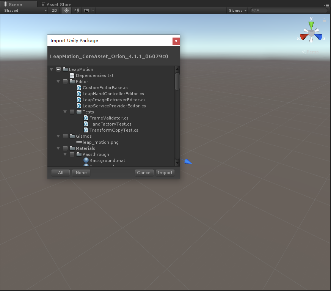Click the CustomEditorBase.cs script icon
The width and height of the screenshot is (331, 291).
point(79,87)
